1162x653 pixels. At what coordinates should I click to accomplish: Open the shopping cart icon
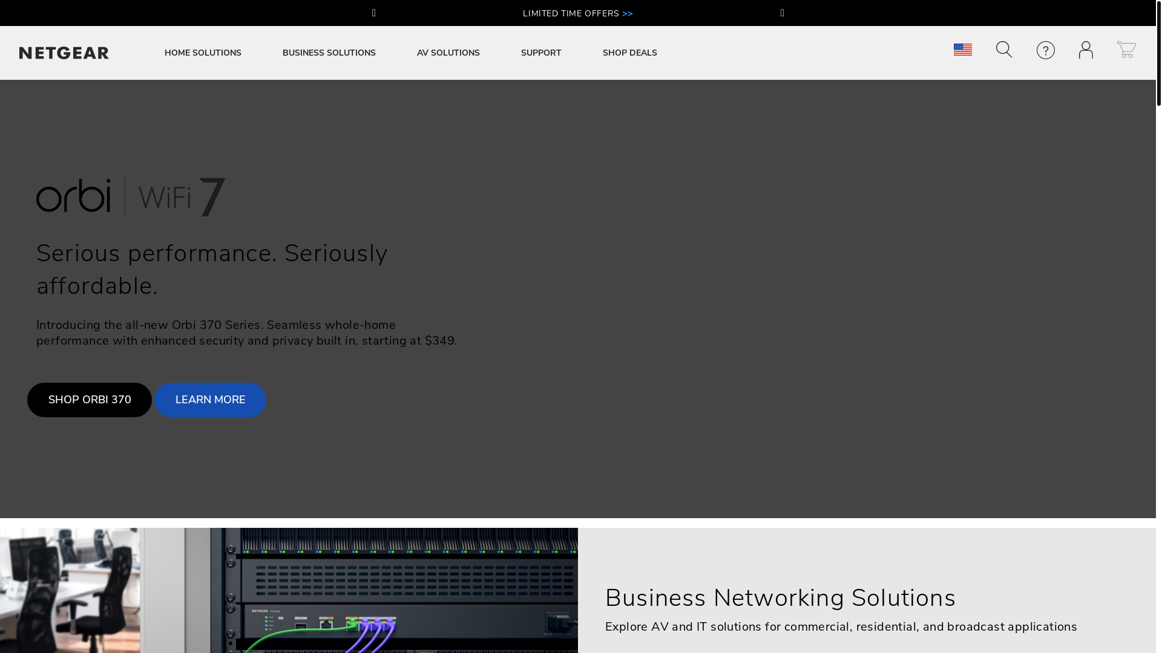[x=1126, y=50]
